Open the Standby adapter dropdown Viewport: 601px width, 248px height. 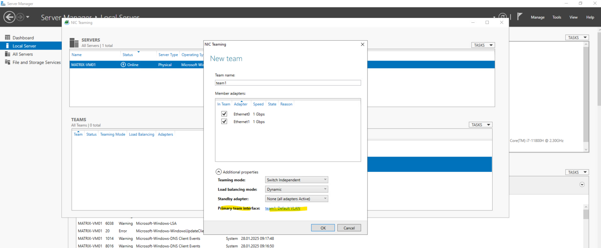(296, 198)
